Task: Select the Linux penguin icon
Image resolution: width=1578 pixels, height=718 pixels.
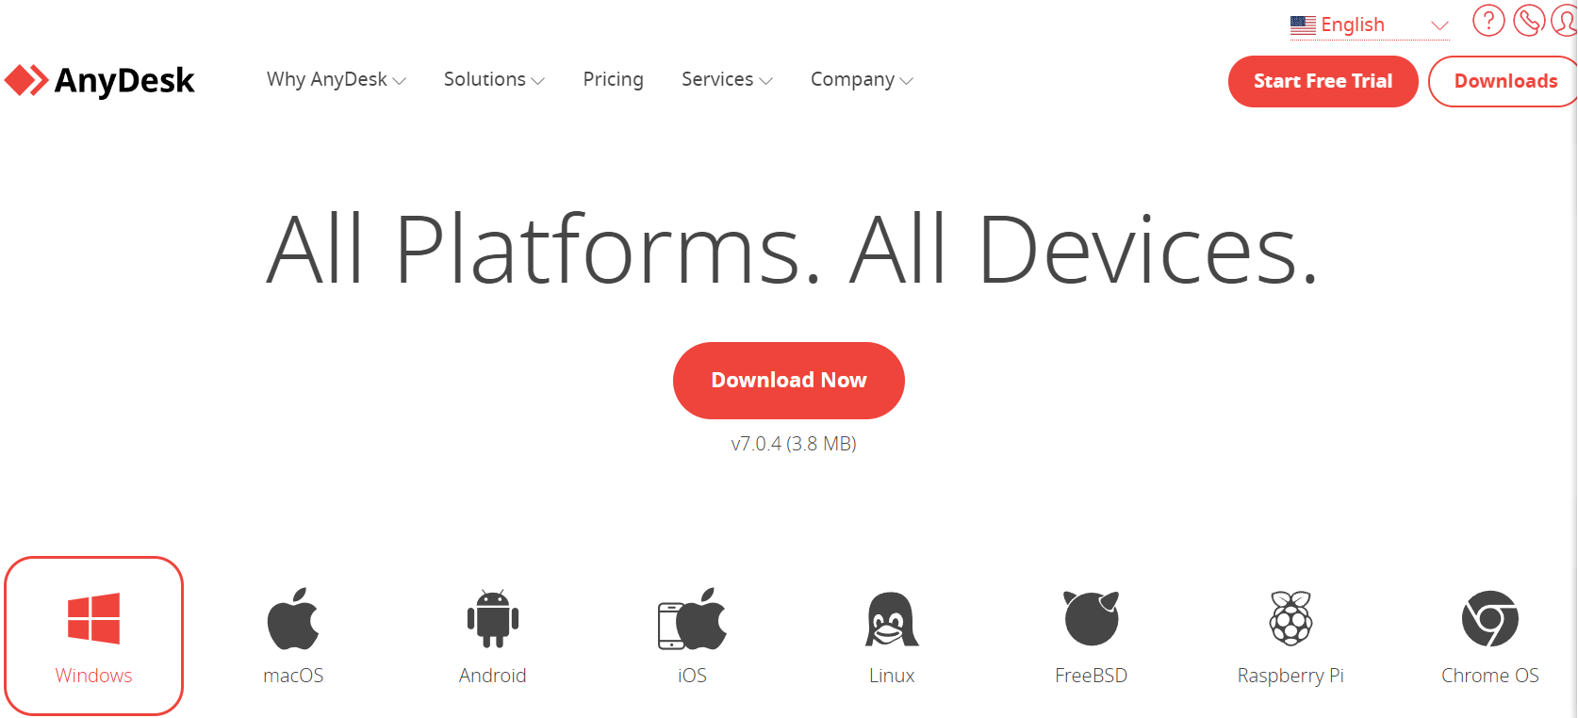Action: tap(892, 619)
